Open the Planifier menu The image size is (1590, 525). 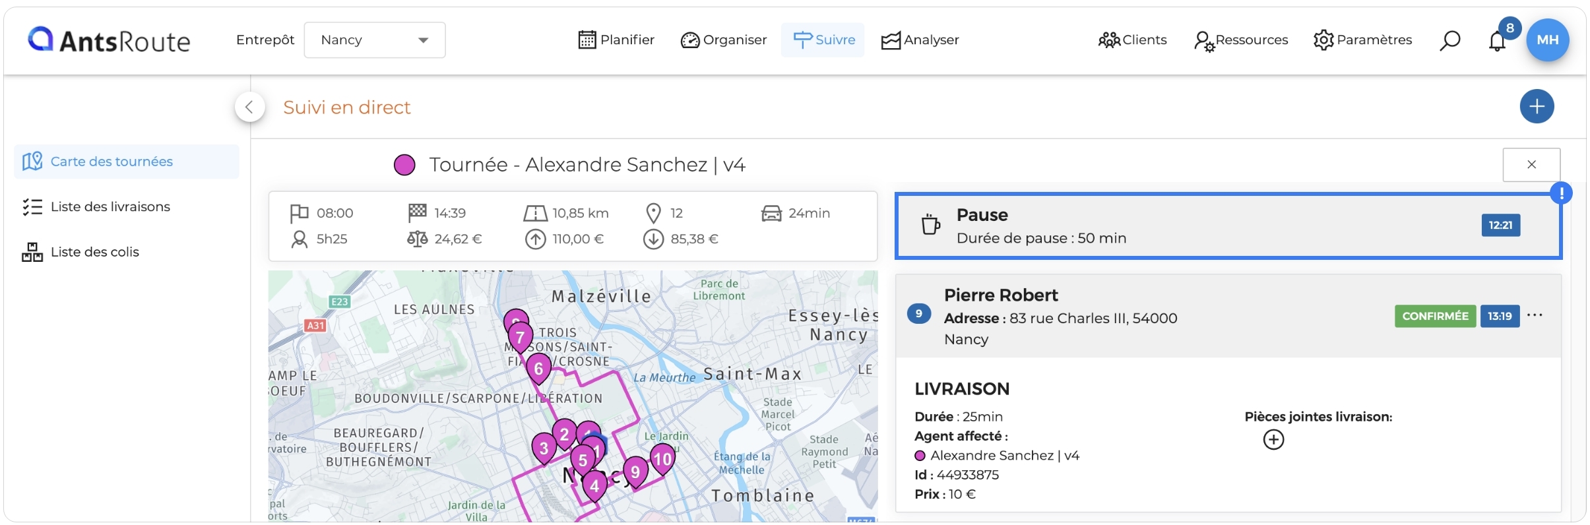(x=616, y=40)
